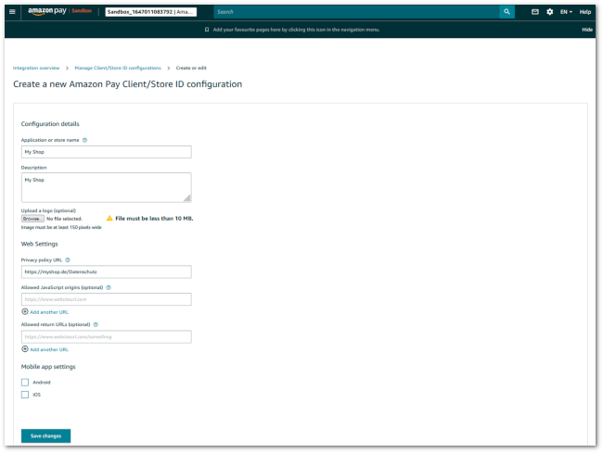Click the Help menu item
603x453 pixels.
tap(585, 12)
